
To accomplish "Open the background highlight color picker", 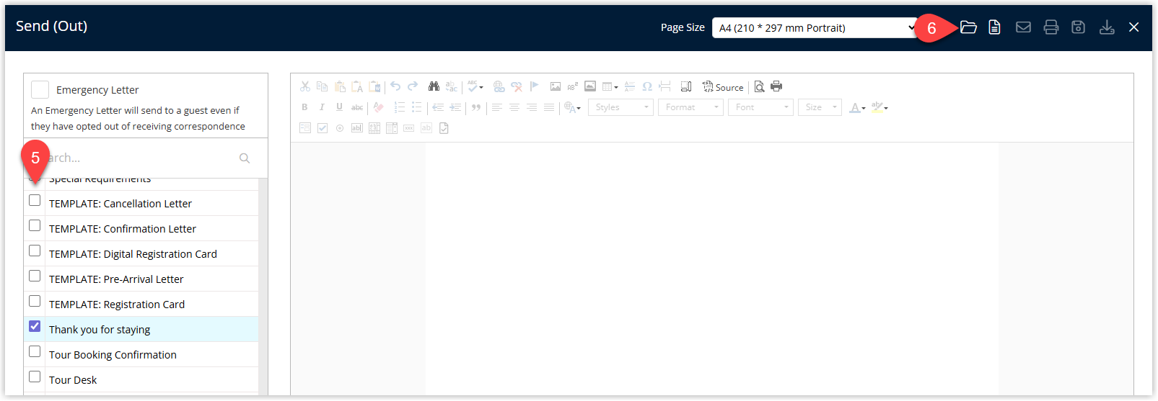I will (x=880, y=107).
